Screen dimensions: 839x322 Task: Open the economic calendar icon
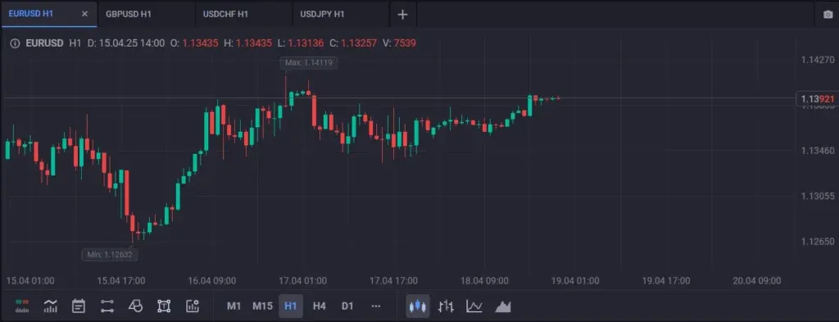tap(79, 306)
